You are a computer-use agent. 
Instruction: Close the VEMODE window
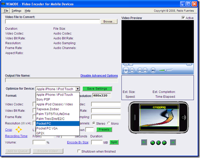point(194,4)
